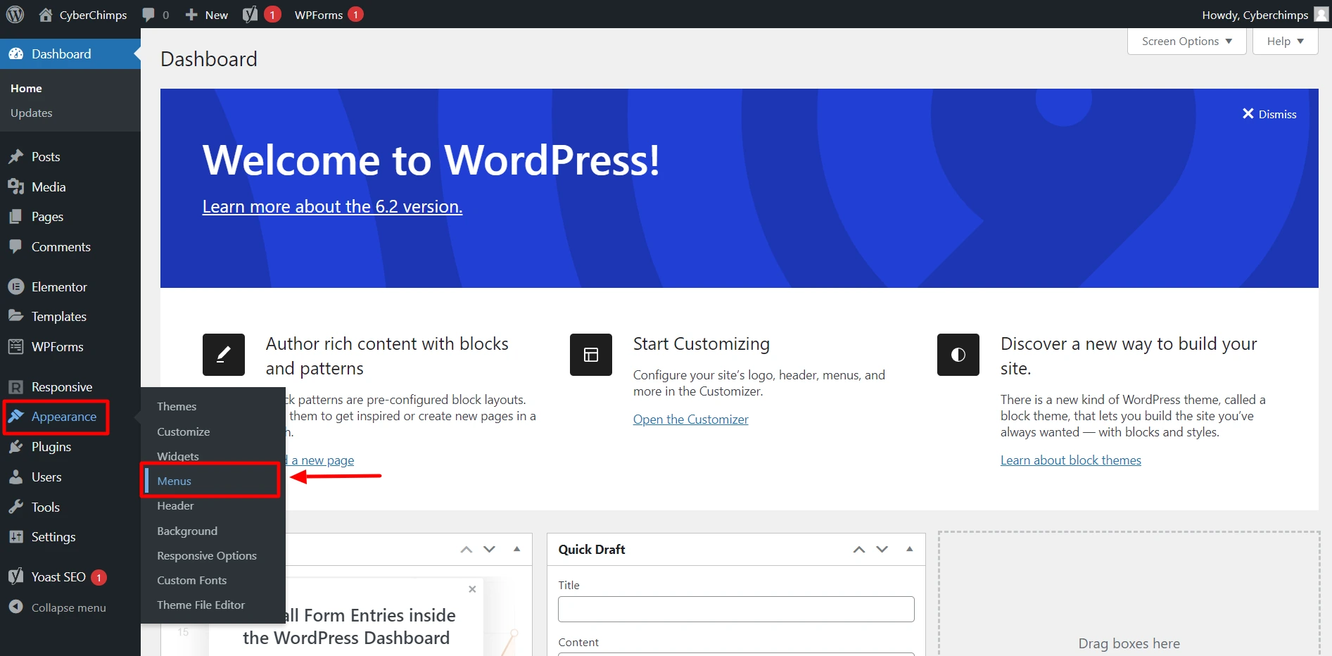Toggle the Quick Draft panel collapse arrow
This screenshot has height=656, width=1332.
pyautogui.click(x=909, y=549)
